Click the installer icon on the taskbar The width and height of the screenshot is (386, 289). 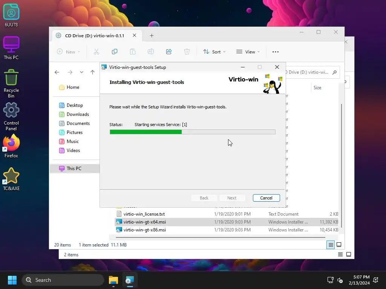(130, 280)
